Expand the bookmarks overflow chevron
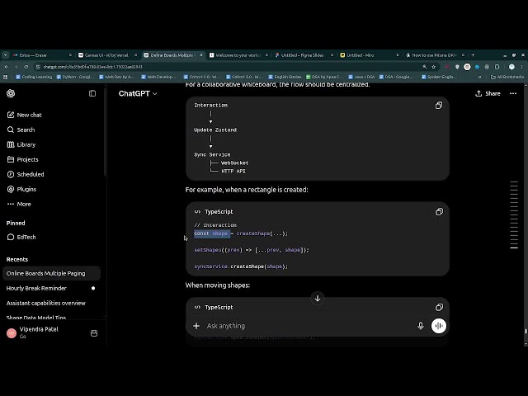Image resolution: width=528 pixels, height=396 pixels. (x=479, y=77)
